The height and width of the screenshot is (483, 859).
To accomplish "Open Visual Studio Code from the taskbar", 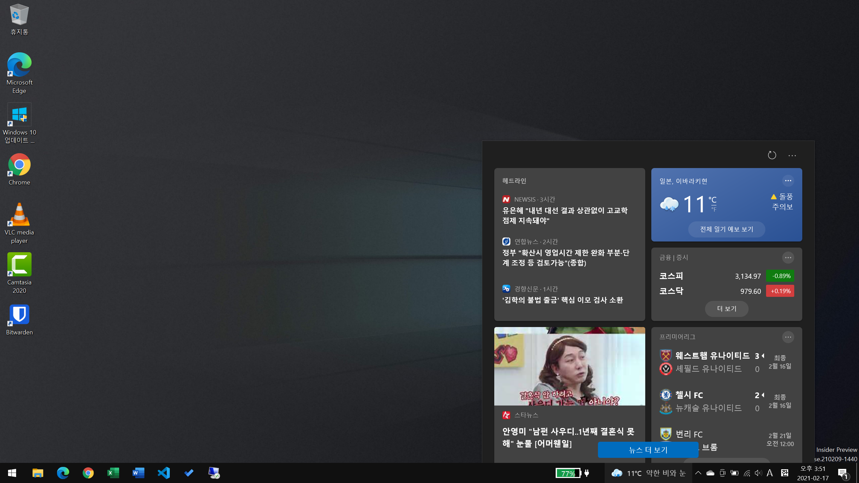I will point(164,473).
